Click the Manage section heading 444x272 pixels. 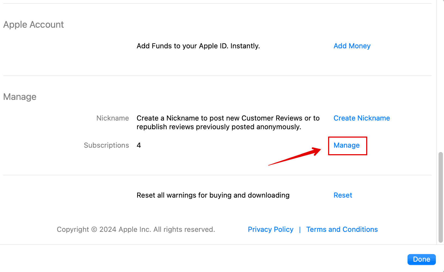(20, 97)
